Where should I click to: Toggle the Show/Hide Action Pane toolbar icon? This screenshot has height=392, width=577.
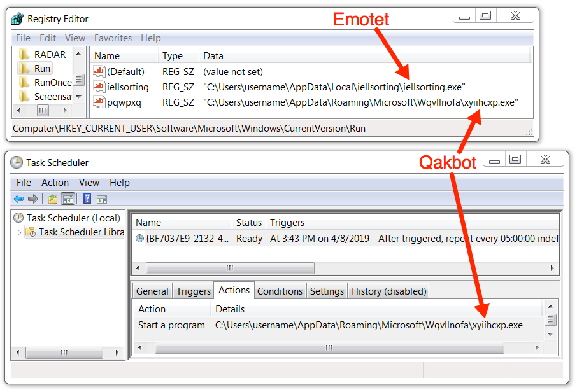(x=102, y=199)
